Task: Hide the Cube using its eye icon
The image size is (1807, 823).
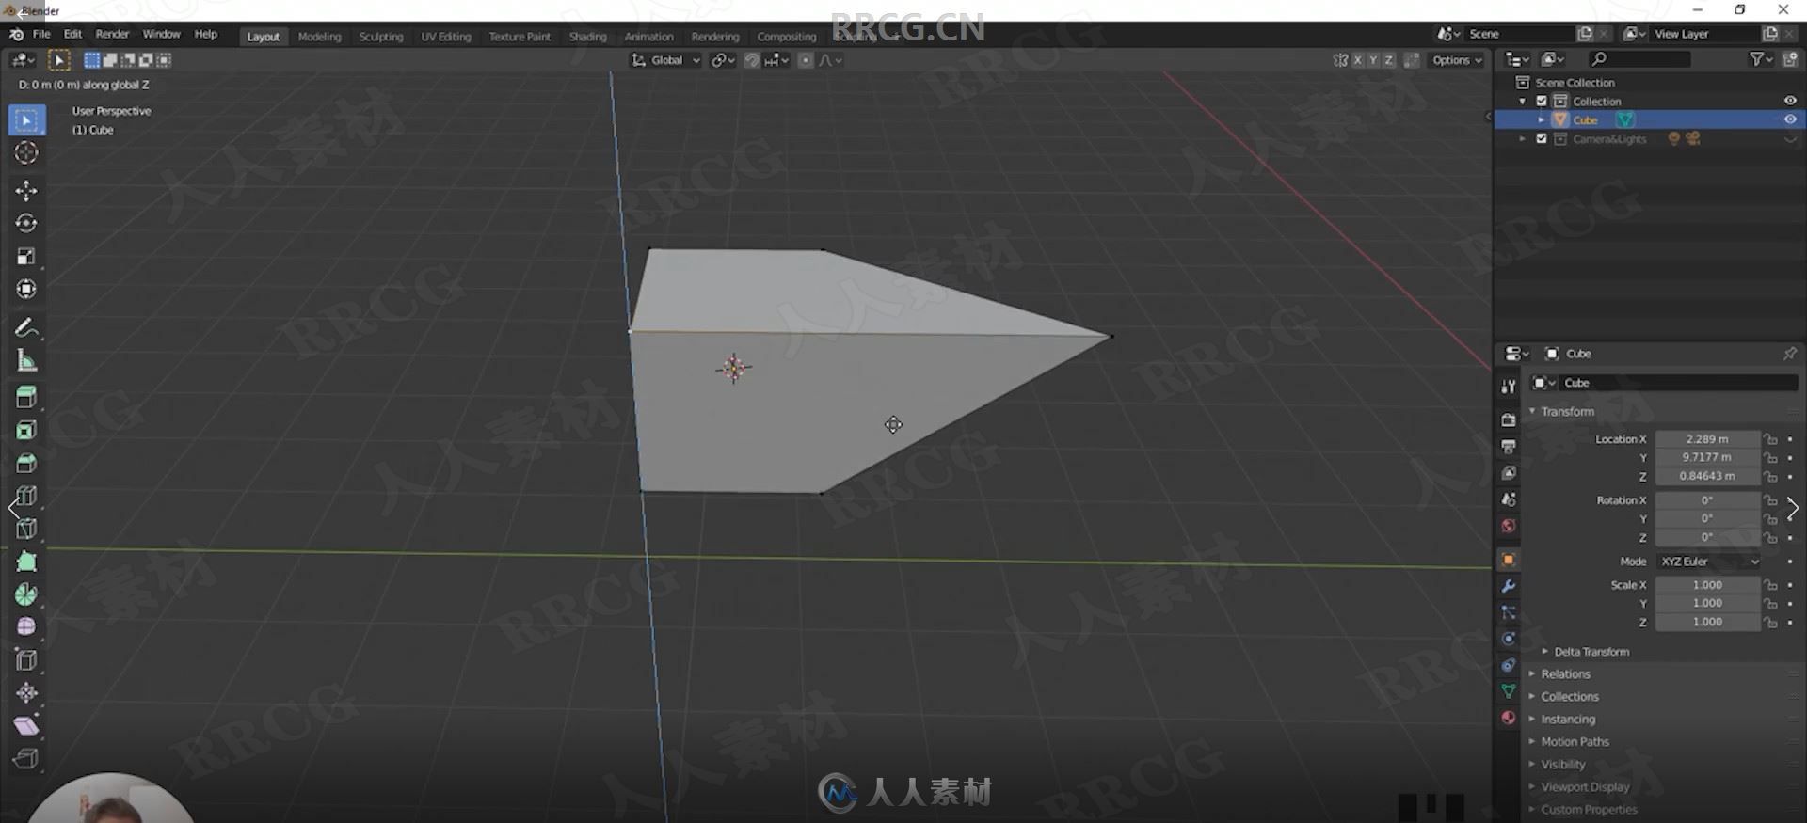Action: tap(1790, 119)
